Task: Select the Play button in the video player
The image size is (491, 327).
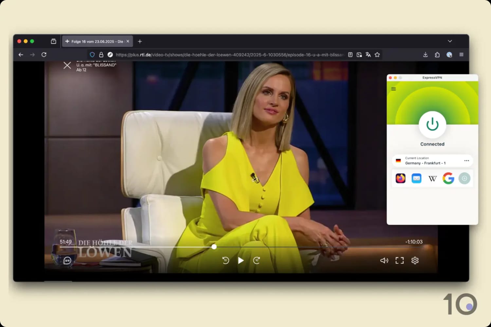Action: coord(241,260)
